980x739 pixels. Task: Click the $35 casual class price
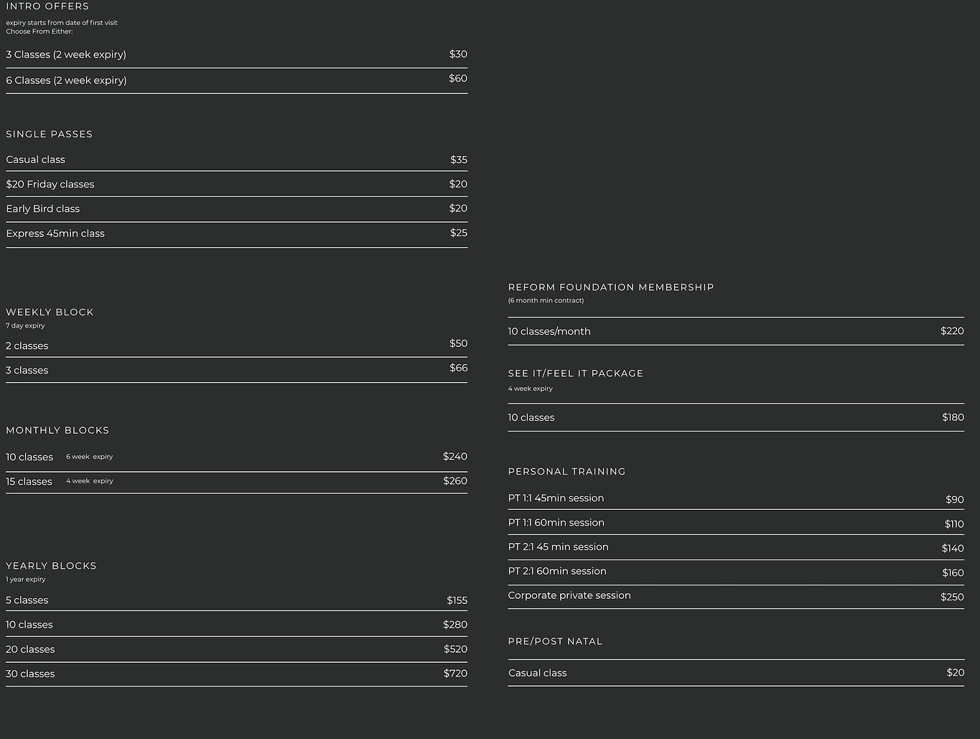pos(458,159)
